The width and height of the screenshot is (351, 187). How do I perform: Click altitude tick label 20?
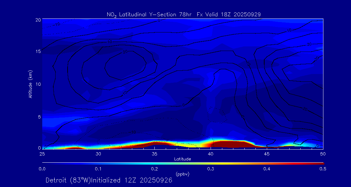tap(38, 20)
